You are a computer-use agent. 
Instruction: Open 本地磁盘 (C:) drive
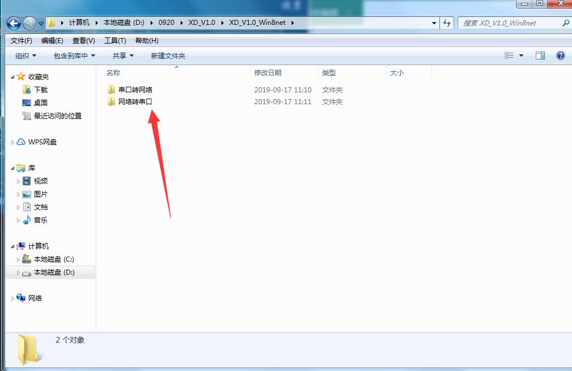click(48, 259)
